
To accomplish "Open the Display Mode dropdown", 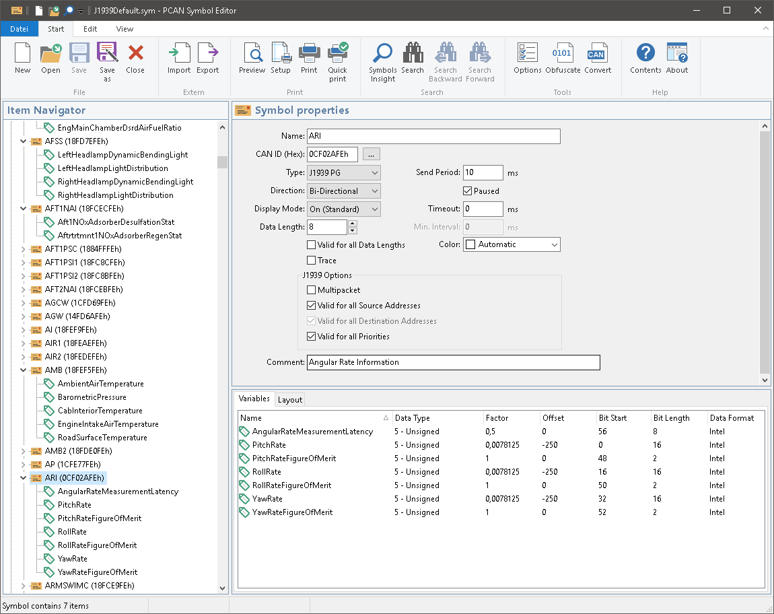I will click(x=344, y=209).
